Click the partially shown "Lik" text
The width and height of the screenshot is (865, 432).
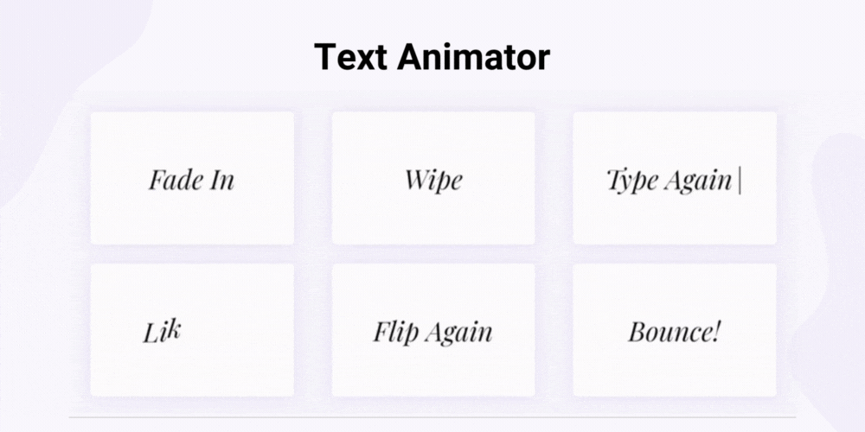click(161, 332)
